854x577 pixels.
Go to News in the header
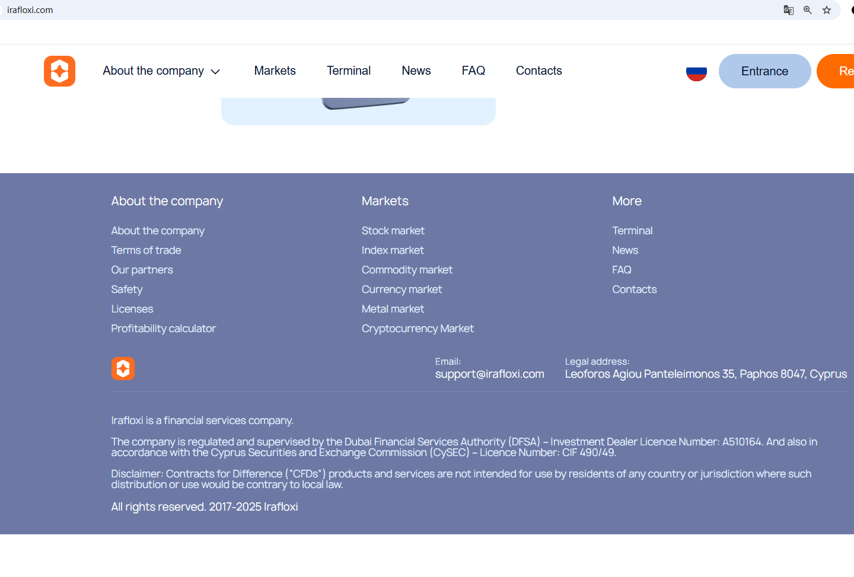coord(416,71)
